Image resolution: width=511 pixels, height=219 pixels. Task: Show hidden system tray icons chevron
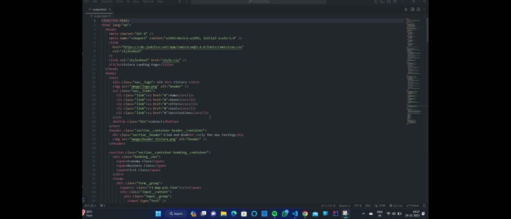point(363,214)
